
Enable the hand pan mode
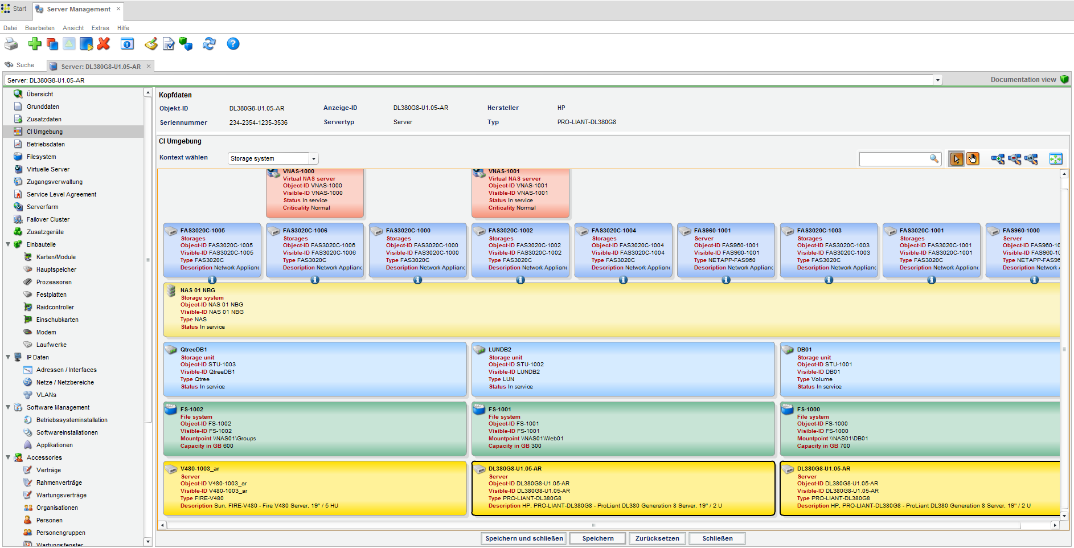(973, 159)
